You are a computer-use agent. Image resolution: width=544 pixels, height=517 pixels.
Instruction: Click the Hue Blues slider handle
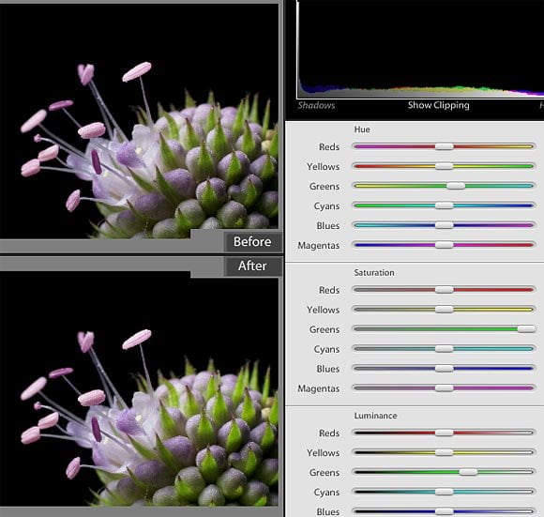click(444, 225)
